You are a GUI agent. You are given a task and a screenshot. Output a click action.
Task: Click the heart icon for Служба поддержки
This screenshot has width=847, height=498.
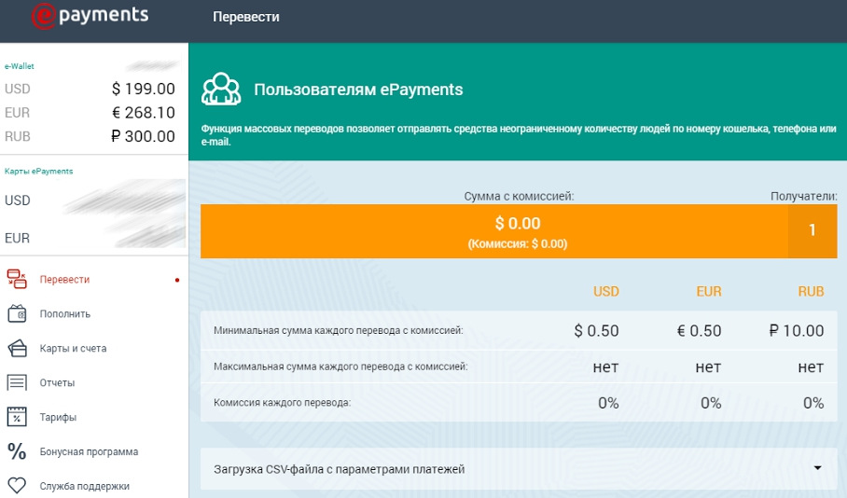click(x=17, y=486)
